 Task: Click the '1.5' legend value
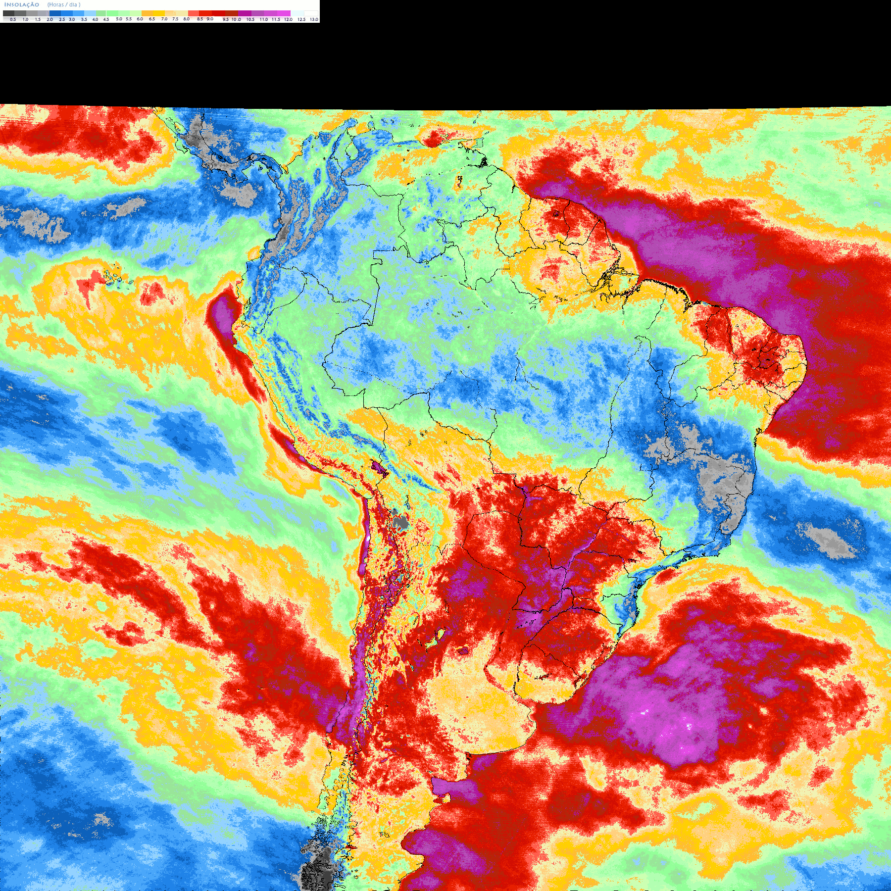[38, 19]
